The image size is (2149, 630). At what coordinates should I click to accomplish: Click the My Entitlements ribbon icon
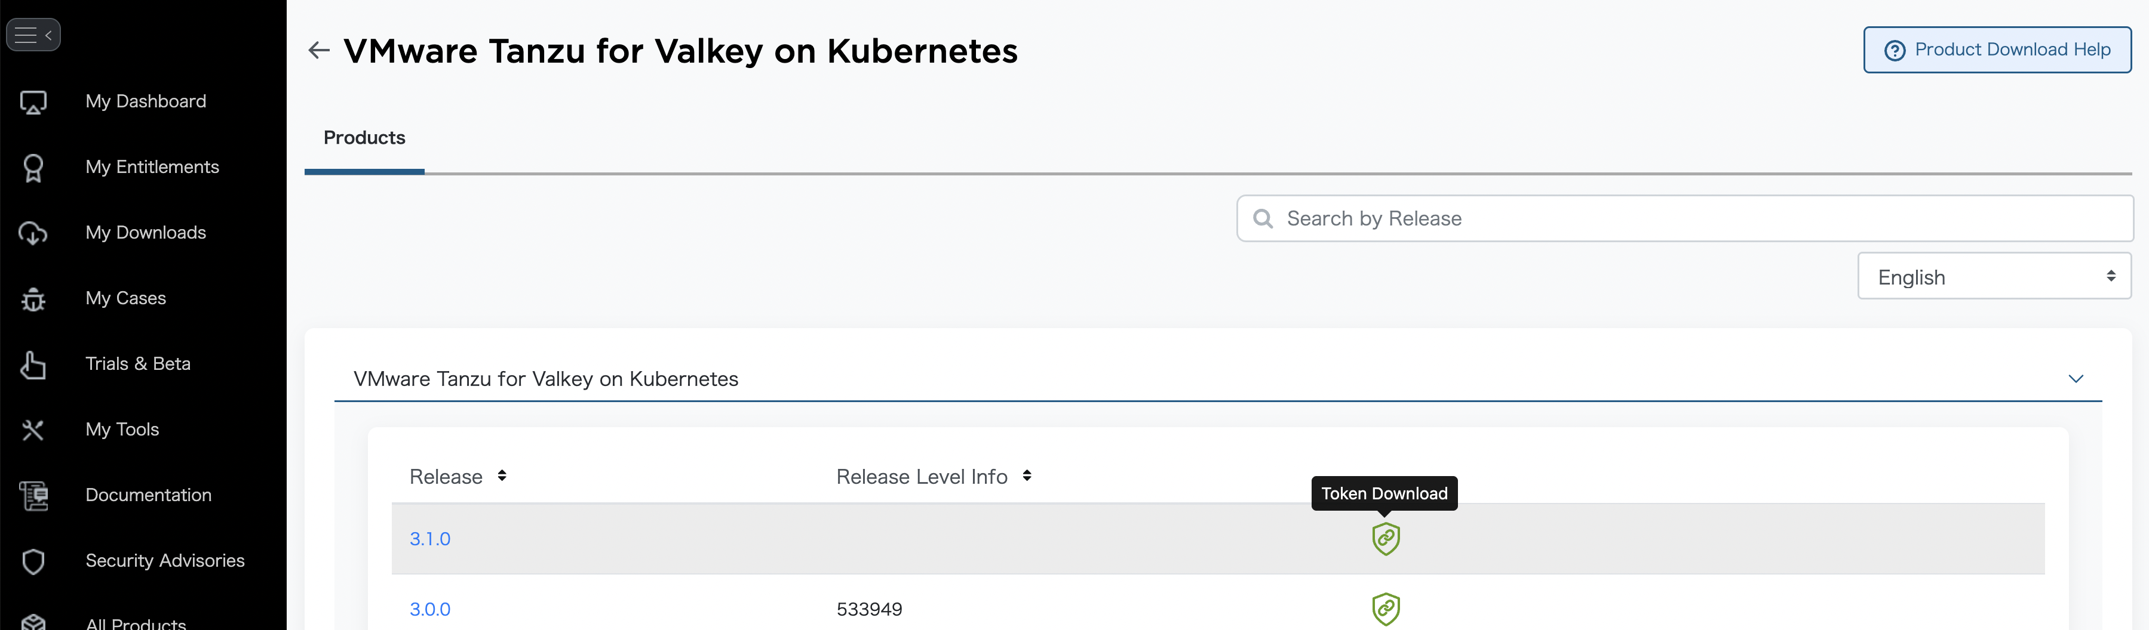33,168
